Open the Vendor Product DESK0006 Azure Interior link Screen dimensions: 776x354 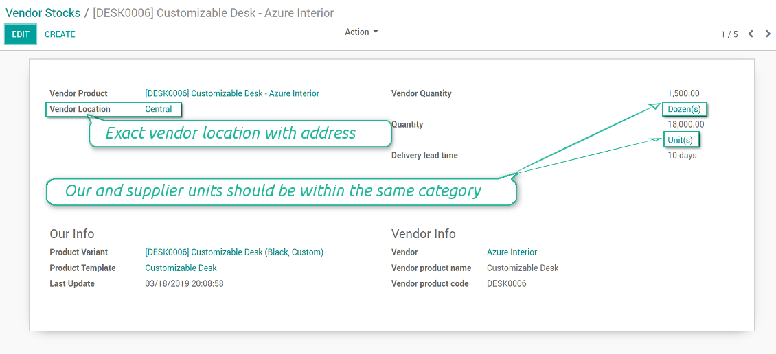coord(231,93)
